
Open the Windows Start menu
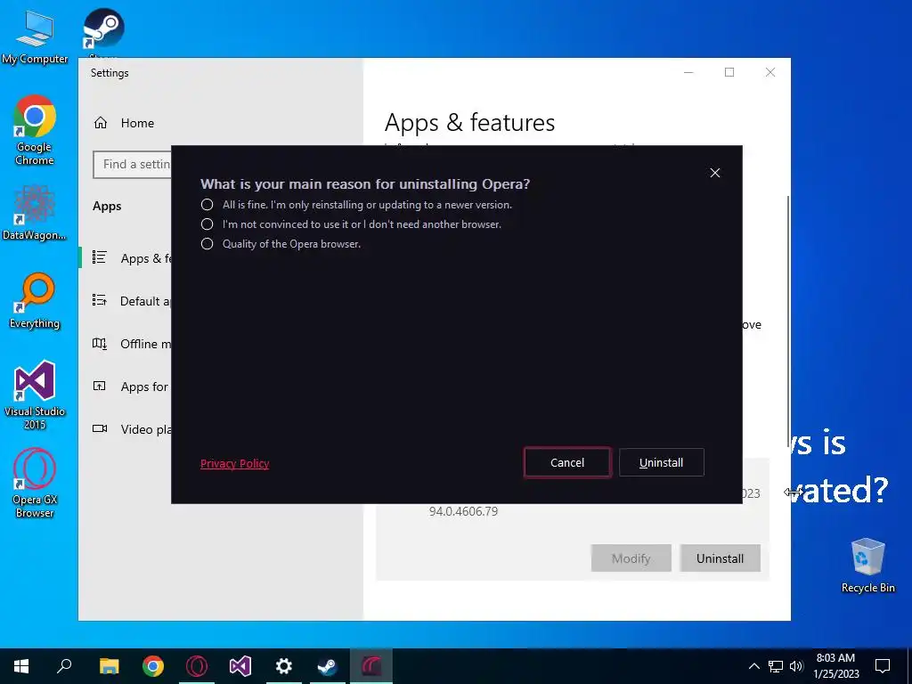[21, 666]
